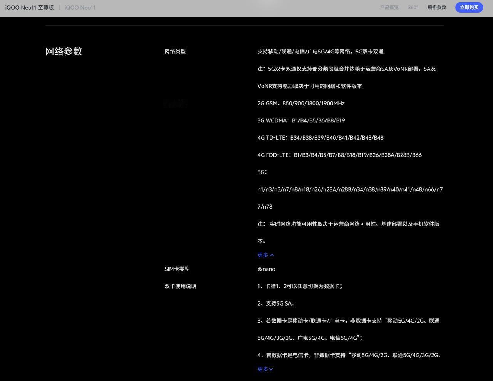Click the '4、若数据卡是电信卡' line

[x=349, y=355]
